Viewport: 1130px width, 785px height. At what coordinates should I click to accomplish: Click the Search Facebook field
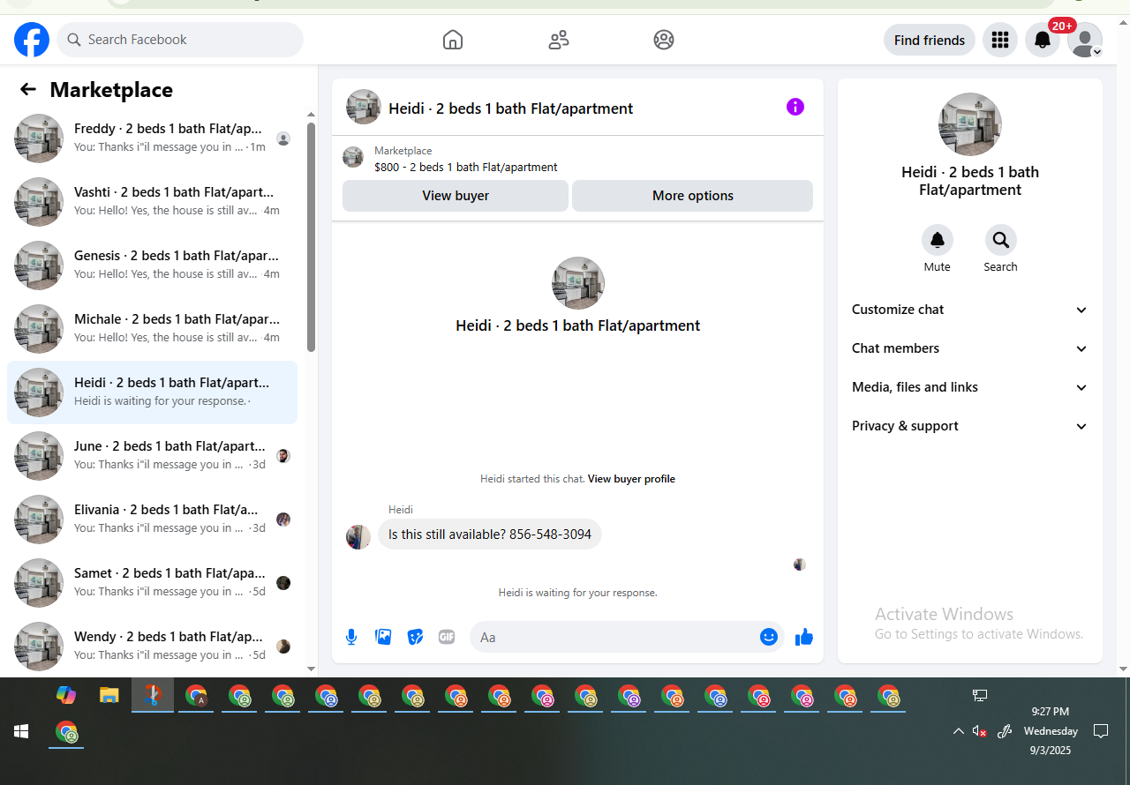tap(180, 40)
